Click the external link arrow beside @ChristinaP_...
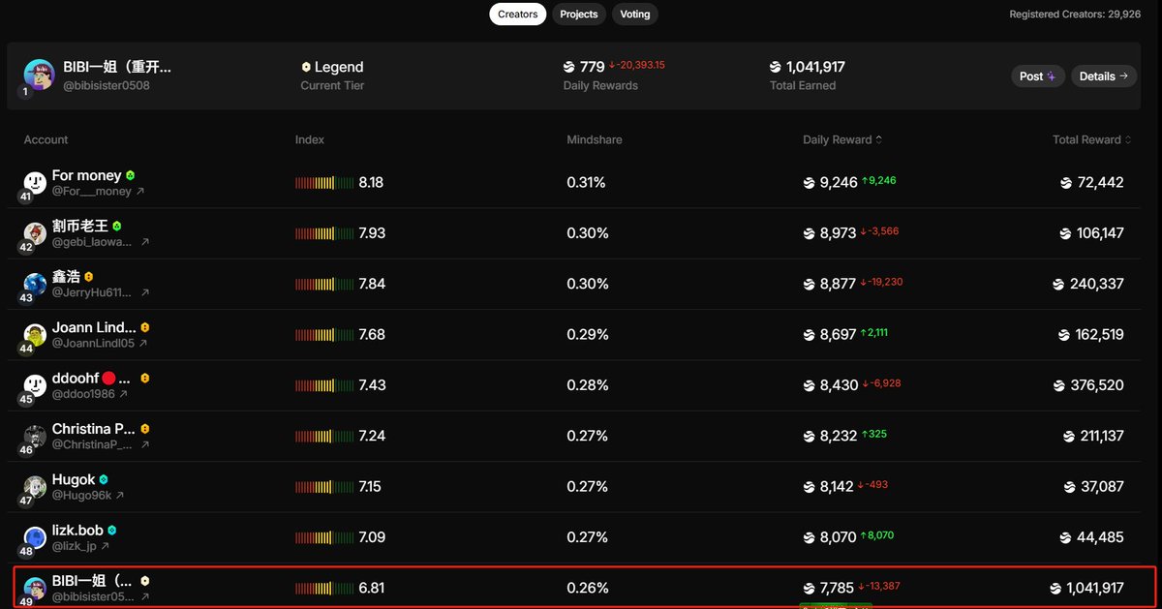 tap(144, 444)
